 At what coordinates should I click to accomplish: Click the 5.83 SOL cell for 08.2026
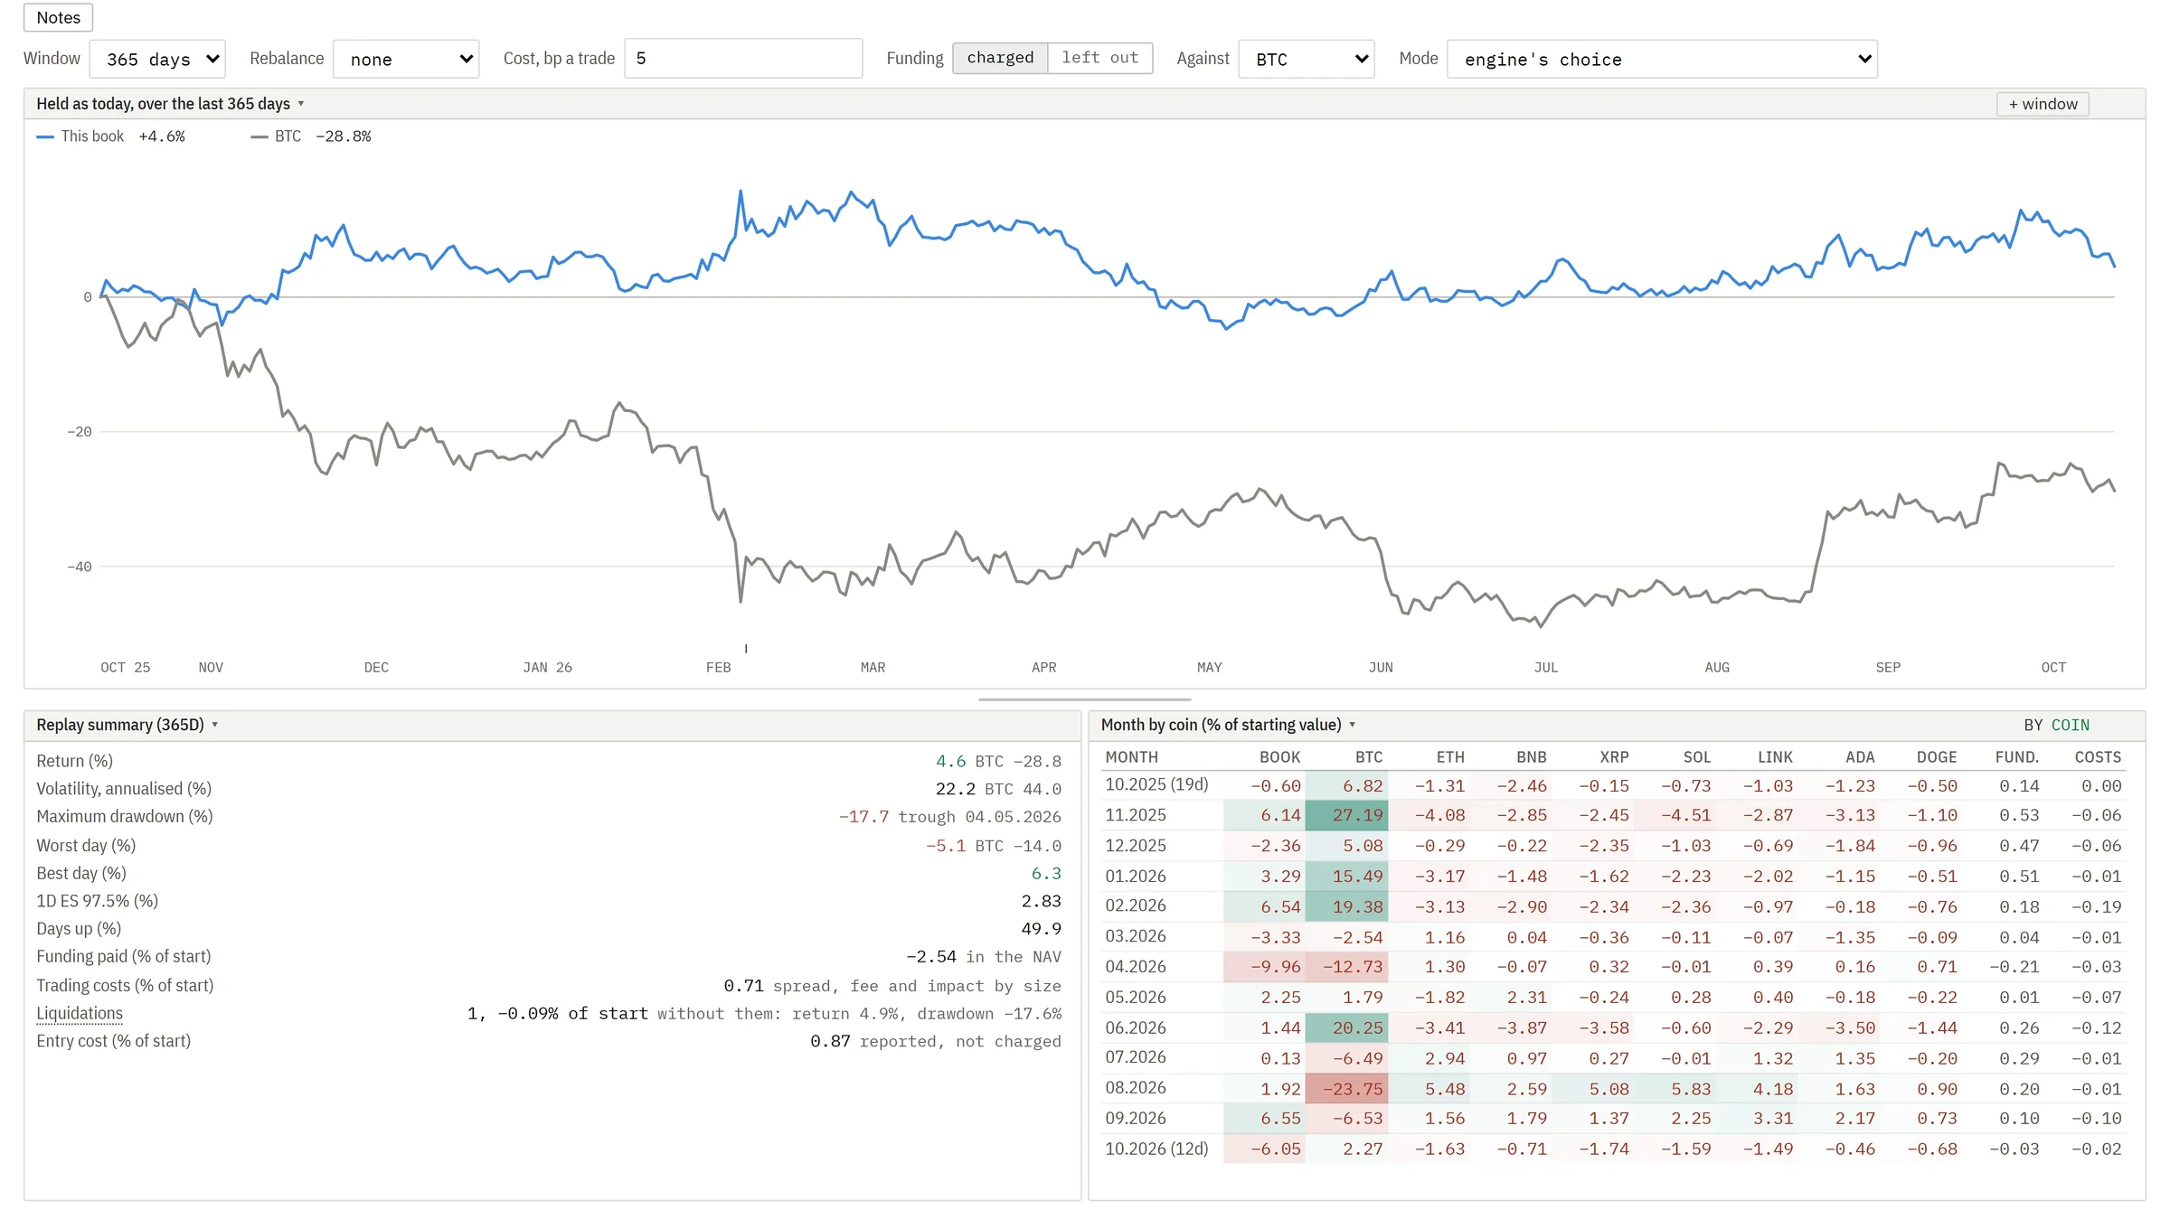[x=1675, y=1089]
